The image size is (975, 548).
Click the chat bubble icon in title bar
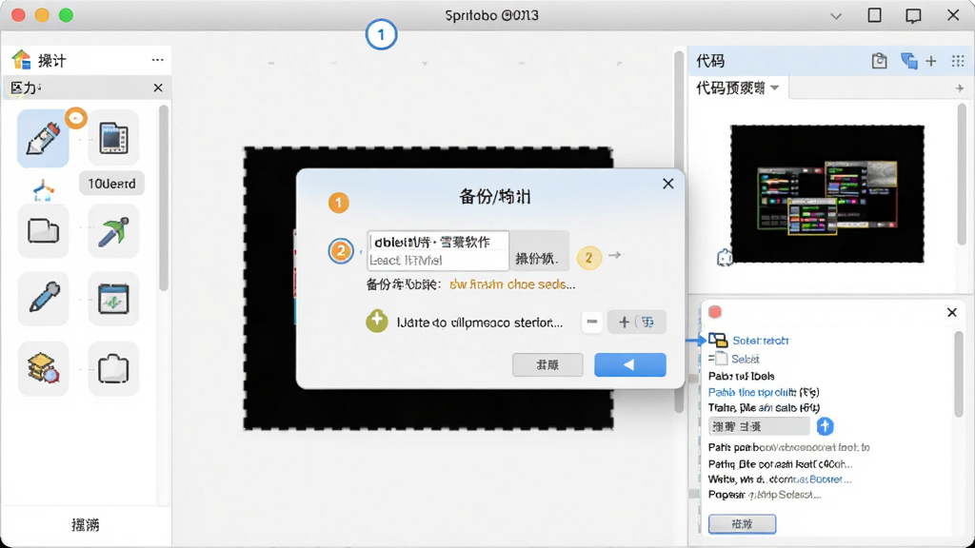click(x=913, y=15)
